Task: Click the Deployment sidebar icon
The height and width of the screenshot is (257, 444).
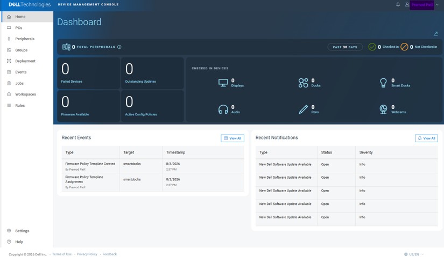Action: (9, 61)
